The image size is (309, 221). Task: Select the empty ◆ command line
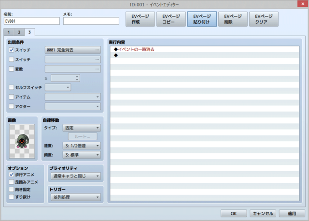pyautogui.click(x=205, y=55)
